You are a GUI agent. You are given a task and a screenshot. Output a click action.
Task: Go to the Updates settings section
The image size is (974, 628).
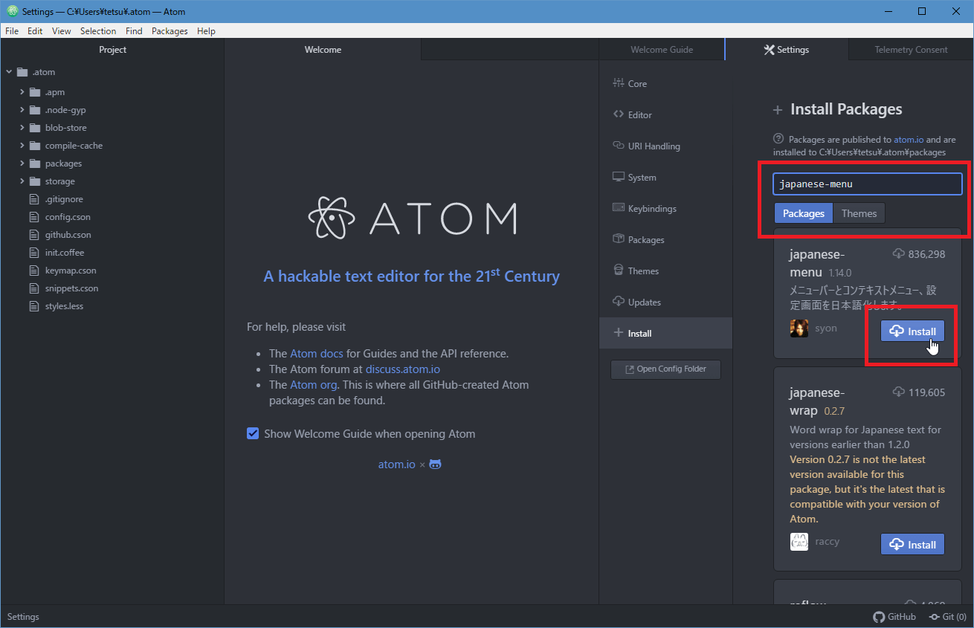pos(643,302)
